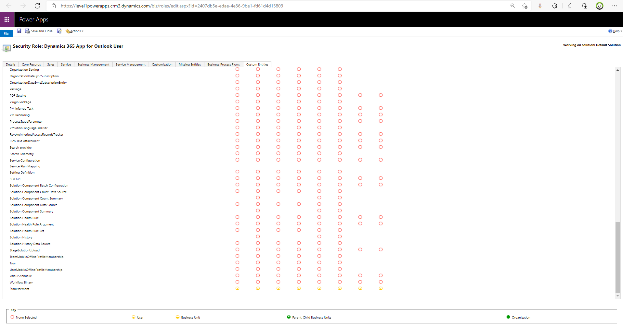623x326 pixels.
Task: Click the vertical scrollbar thumb in entity list
Action: [617, 258]
